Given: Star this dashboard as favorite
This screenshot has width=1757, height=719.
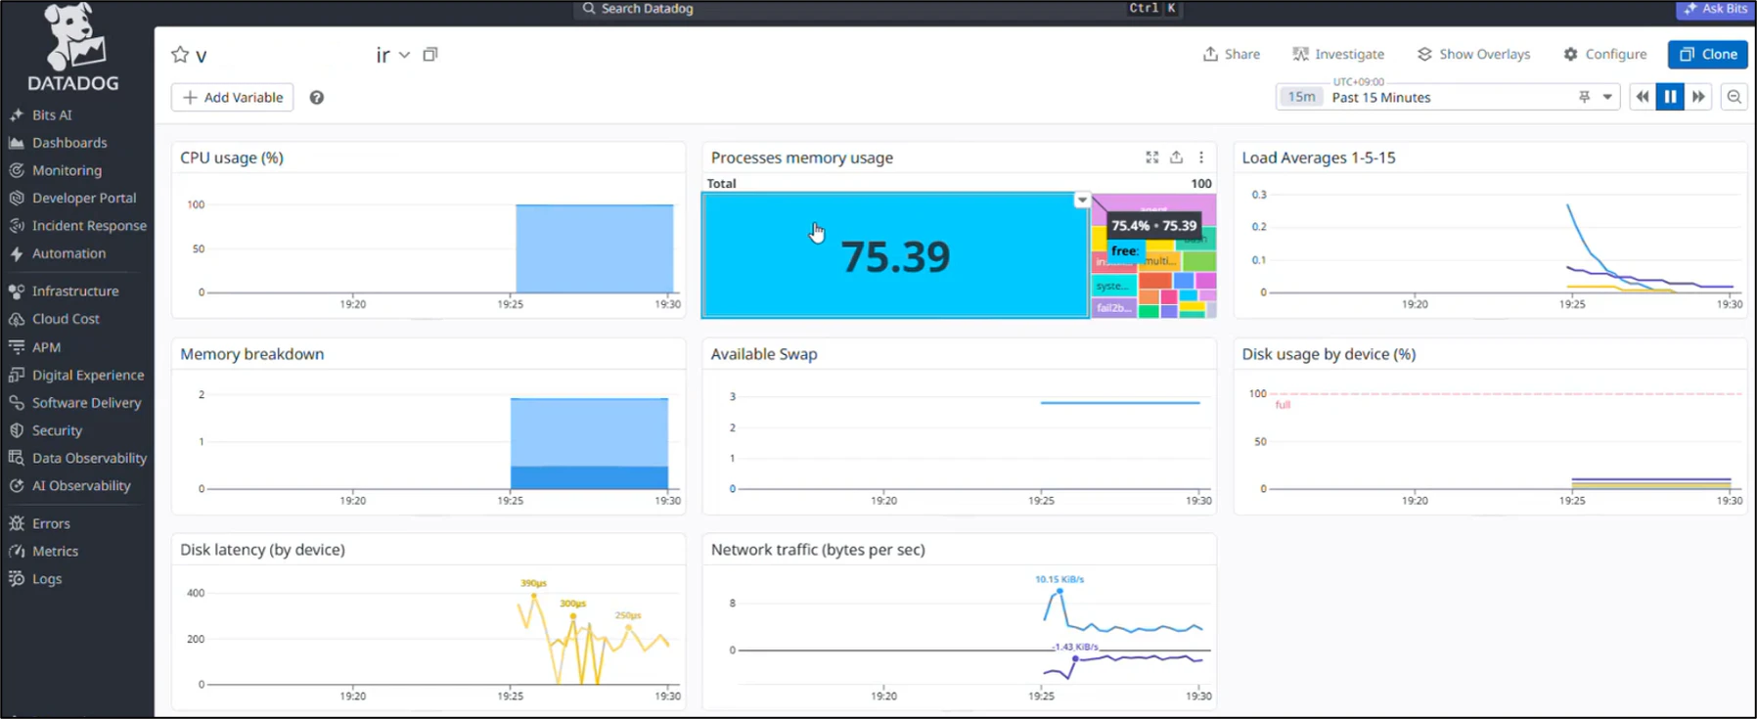Looking at the screenshot, I should pos(180,55).
